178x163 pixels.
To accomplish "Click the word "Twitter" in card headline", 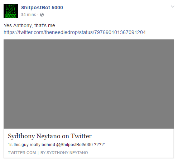I will [x=81, y=136].
